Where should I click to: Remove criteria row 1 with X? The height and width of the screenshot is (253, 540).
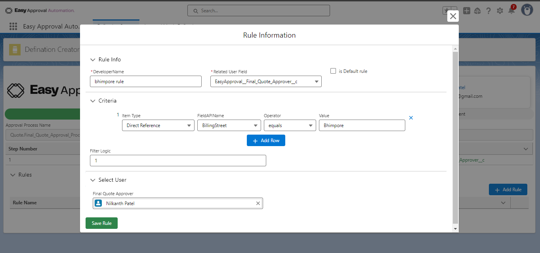click(x=411, y=118)
